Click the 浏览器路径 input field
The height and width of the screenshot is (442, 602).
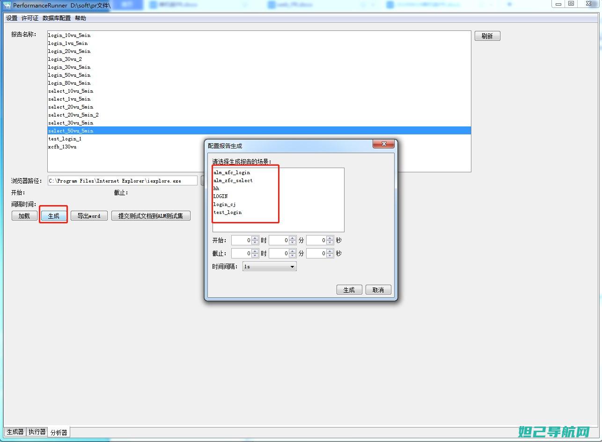coord(122,181)
